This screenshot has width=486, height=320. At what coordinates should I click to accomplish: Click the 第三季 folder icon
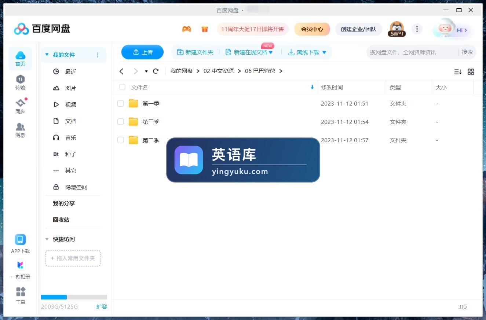pyautogui.click(x=134, y=122)
